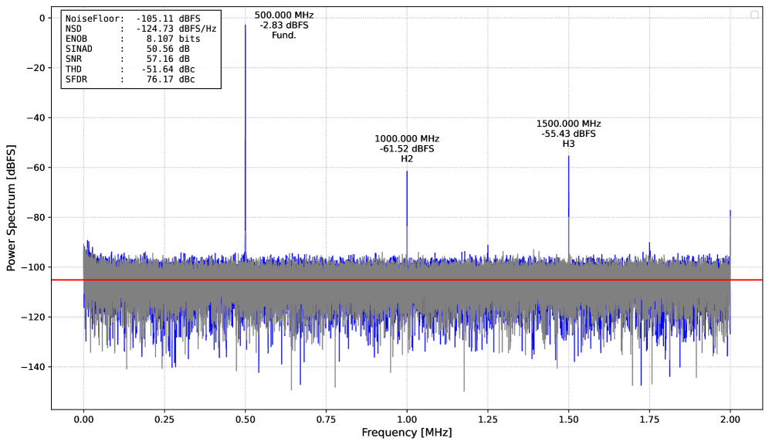Click the 0.25 x-axis tick label
This screenshot has height=445, width=769.
point(164,420)
